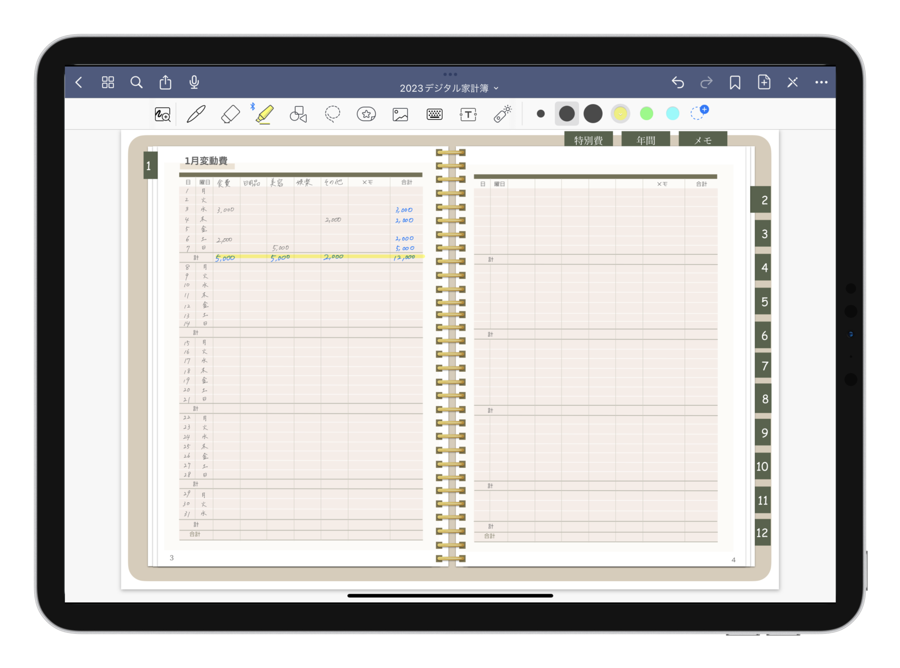The width and height of the screenshot is (900, 668).
Task: Select the Eraser tool
Action: [x=230, y=114]
